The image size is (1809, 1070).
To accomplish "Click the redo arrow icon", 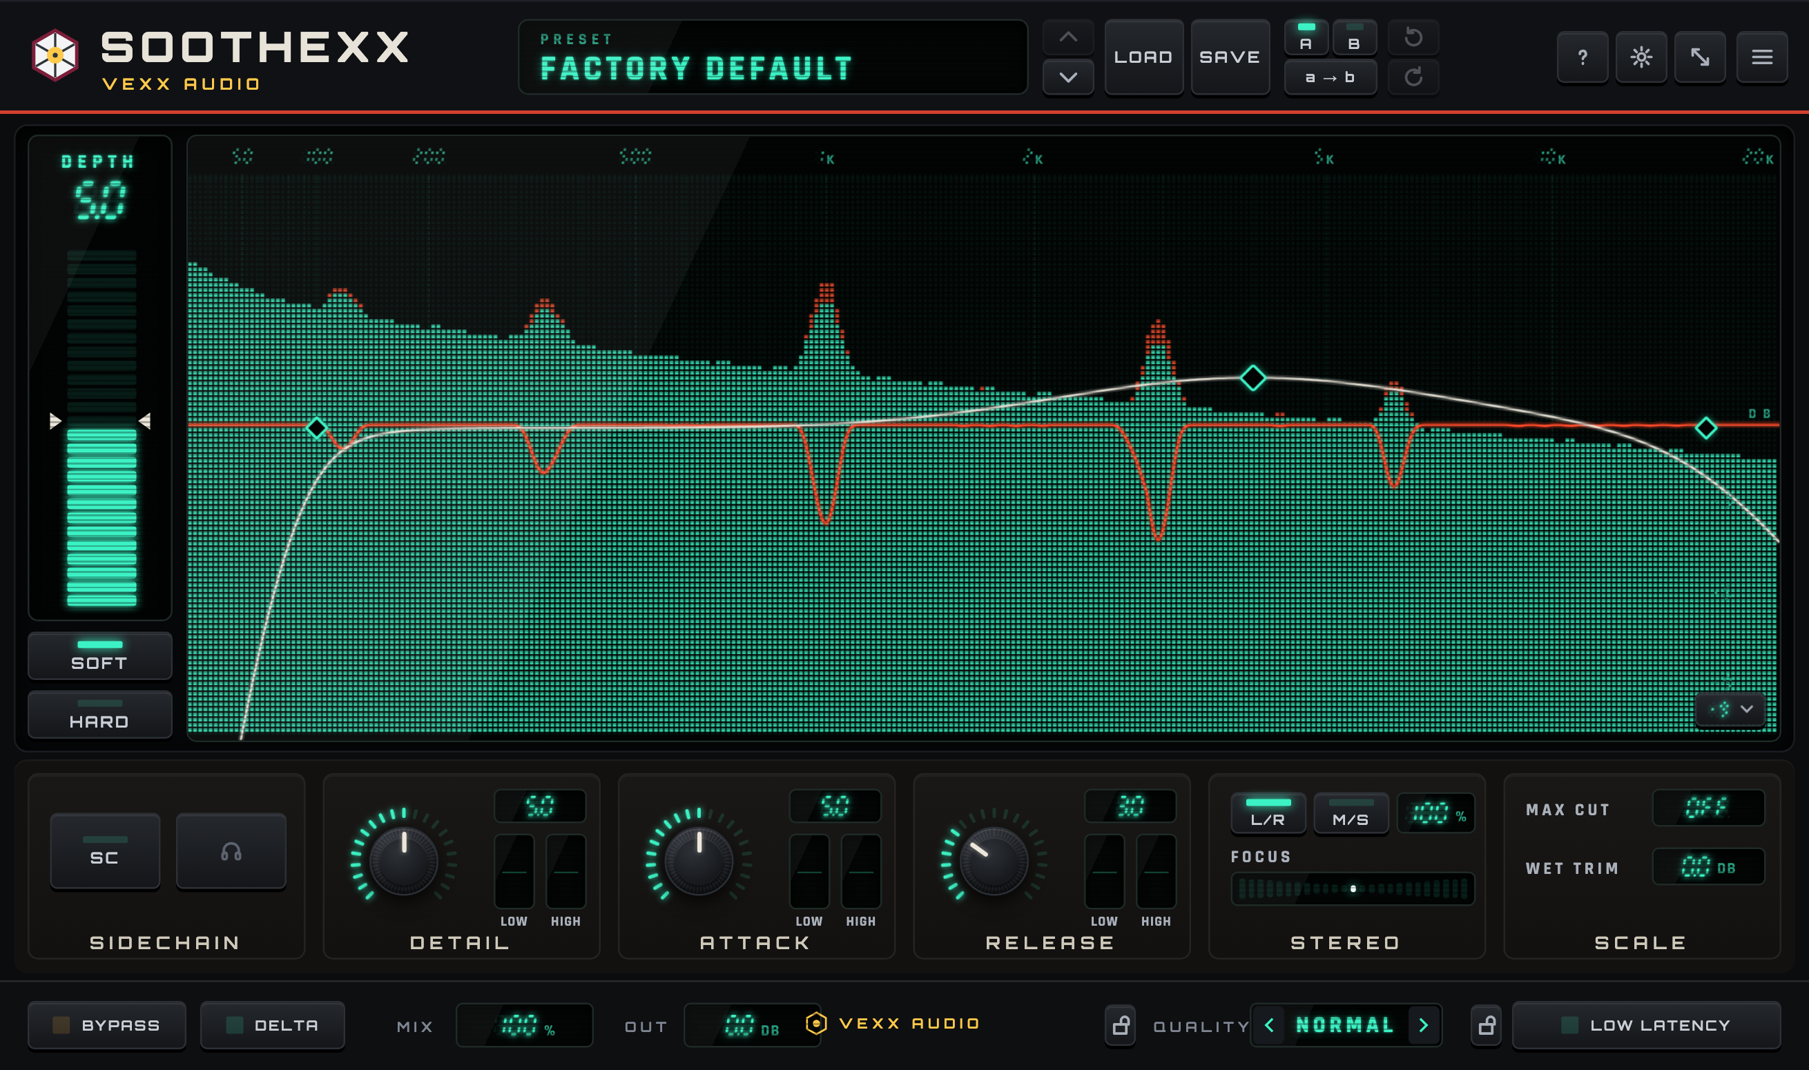I will click(1413, 77).
